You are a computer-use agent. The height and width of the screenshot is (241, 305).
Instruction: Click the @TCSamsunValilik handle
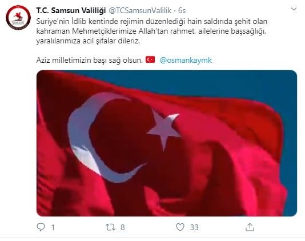point(140,10)
